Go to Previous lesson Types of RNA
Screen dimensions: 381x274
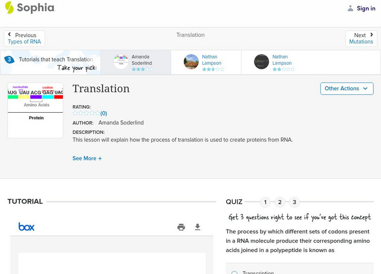click(24, 39)
